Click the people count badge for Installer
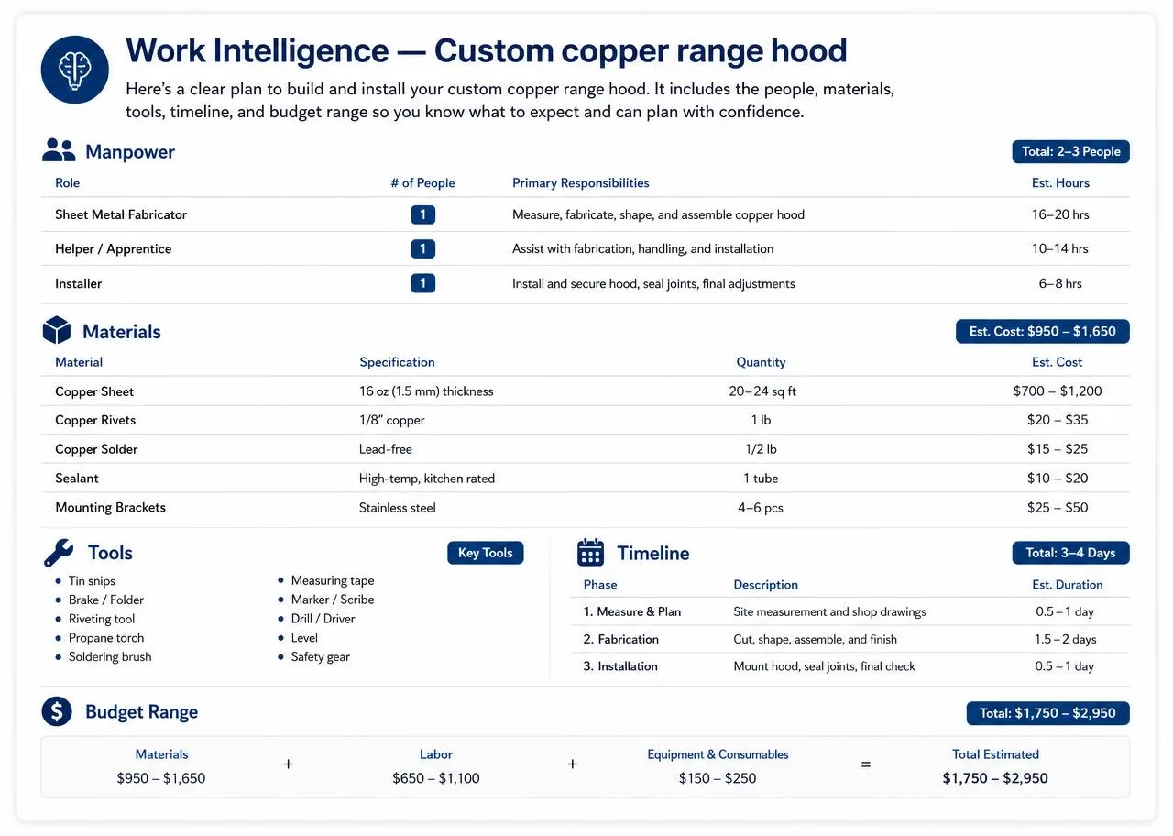 click(x=422, y=283)
